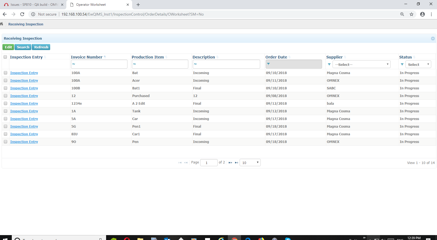
Task: Click the browser address bar URL
Action: pos(132,14)
